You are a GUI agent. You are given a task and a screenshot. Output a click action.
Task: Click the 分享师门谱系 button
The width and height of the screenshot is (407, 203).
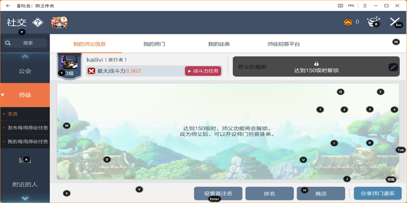[x=377, y=194]
